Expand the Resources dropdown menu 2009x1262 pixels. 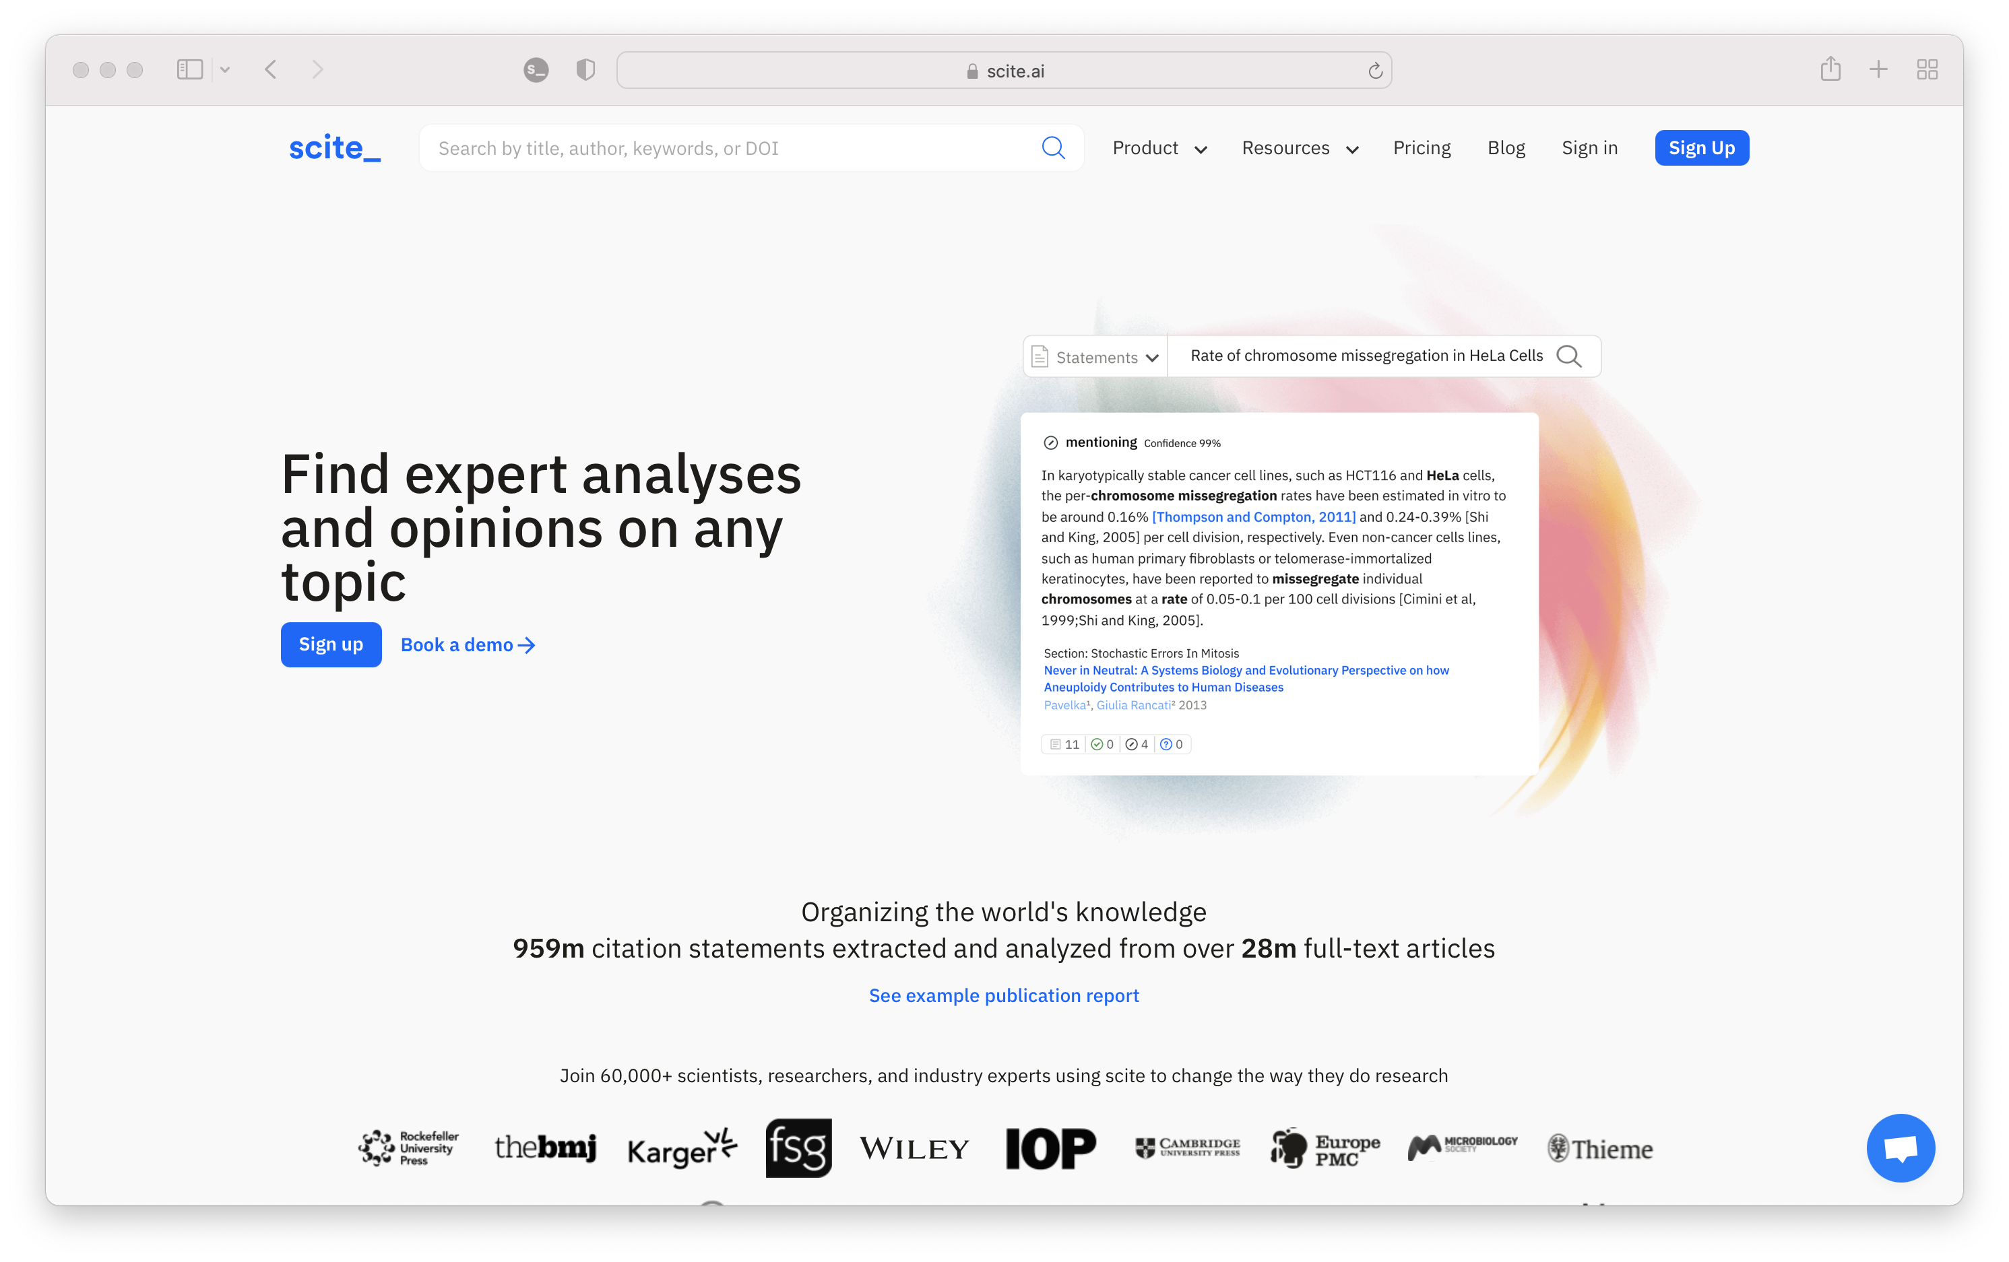click(1300, 148)
